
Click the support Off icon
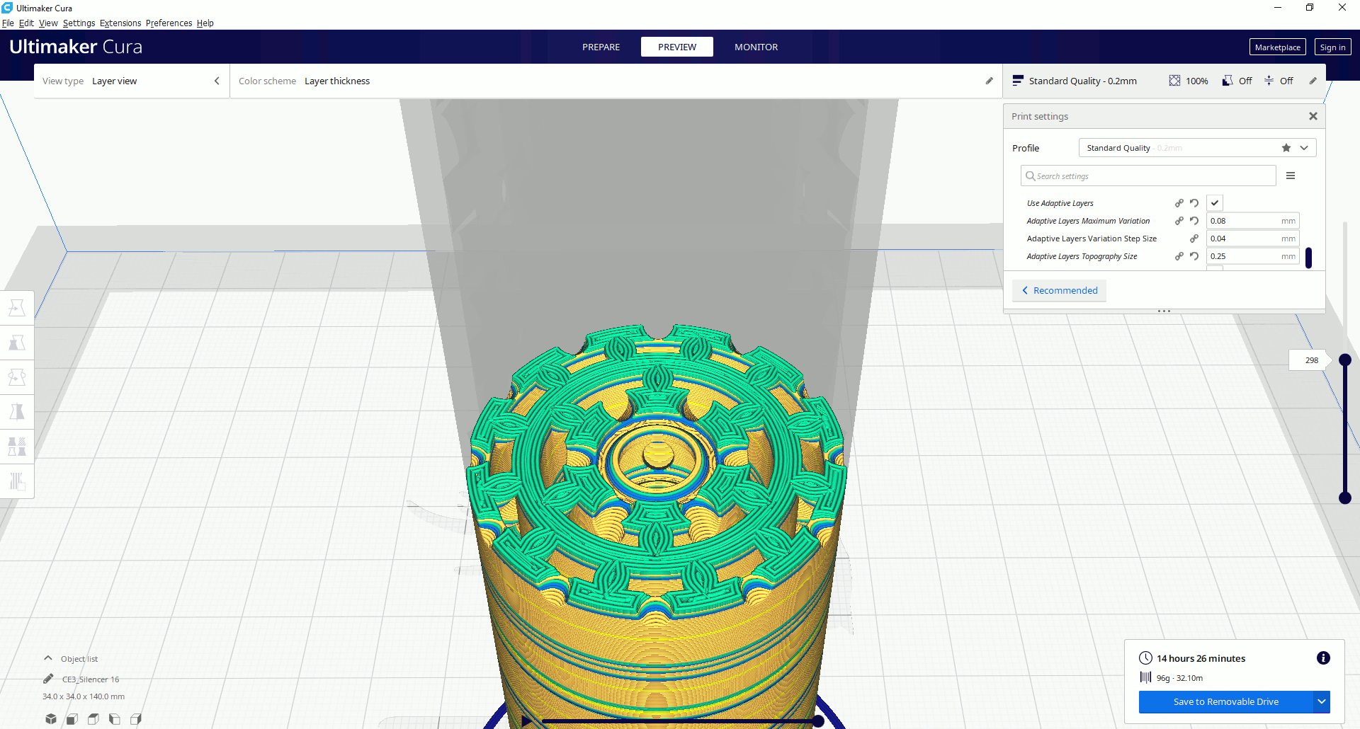[1228, 81]
